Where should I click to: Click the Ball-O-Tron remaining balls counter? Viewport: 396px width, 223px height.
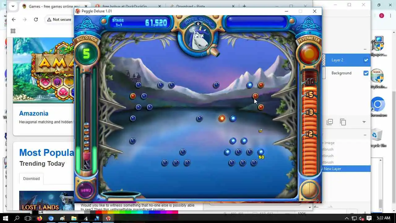tap(86, 54)
